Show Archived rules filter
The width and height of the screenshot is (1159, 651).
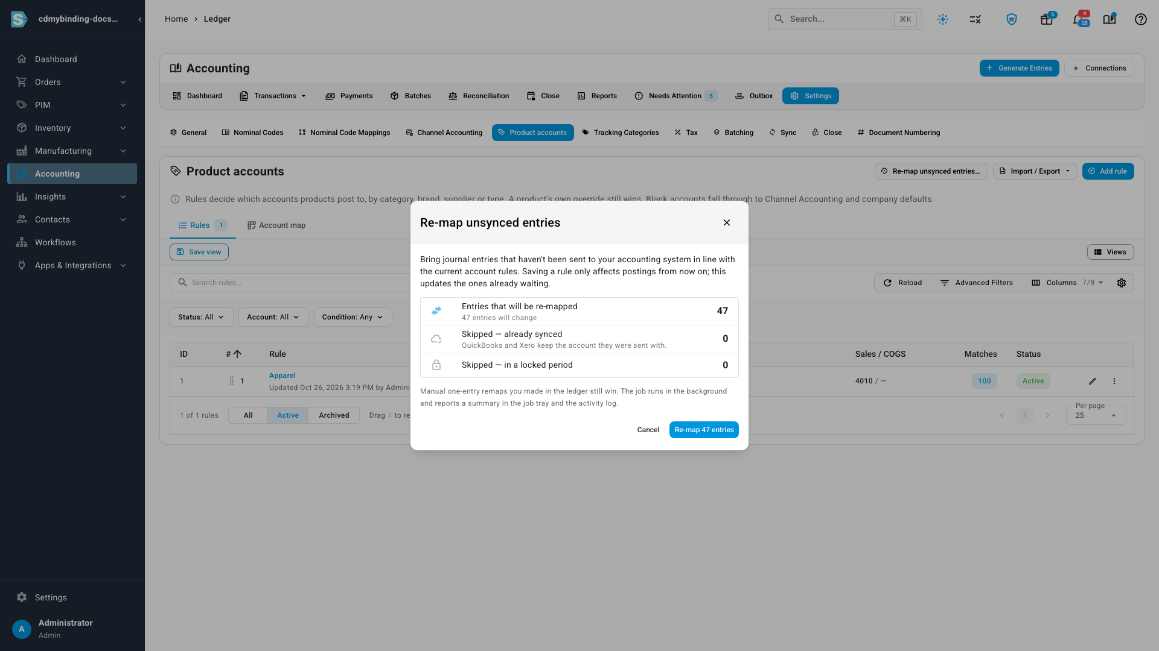[334, 415]
